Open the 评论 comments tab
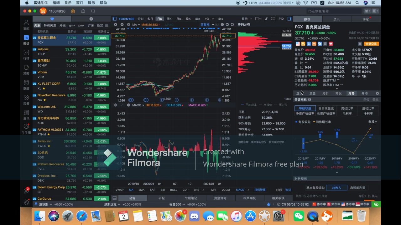This screenshot has height=225, width=401. coord(366,19)
